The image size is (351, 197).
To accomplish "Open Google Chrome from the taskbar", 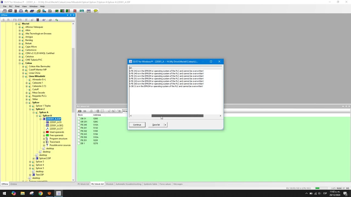I will [41, 193].
